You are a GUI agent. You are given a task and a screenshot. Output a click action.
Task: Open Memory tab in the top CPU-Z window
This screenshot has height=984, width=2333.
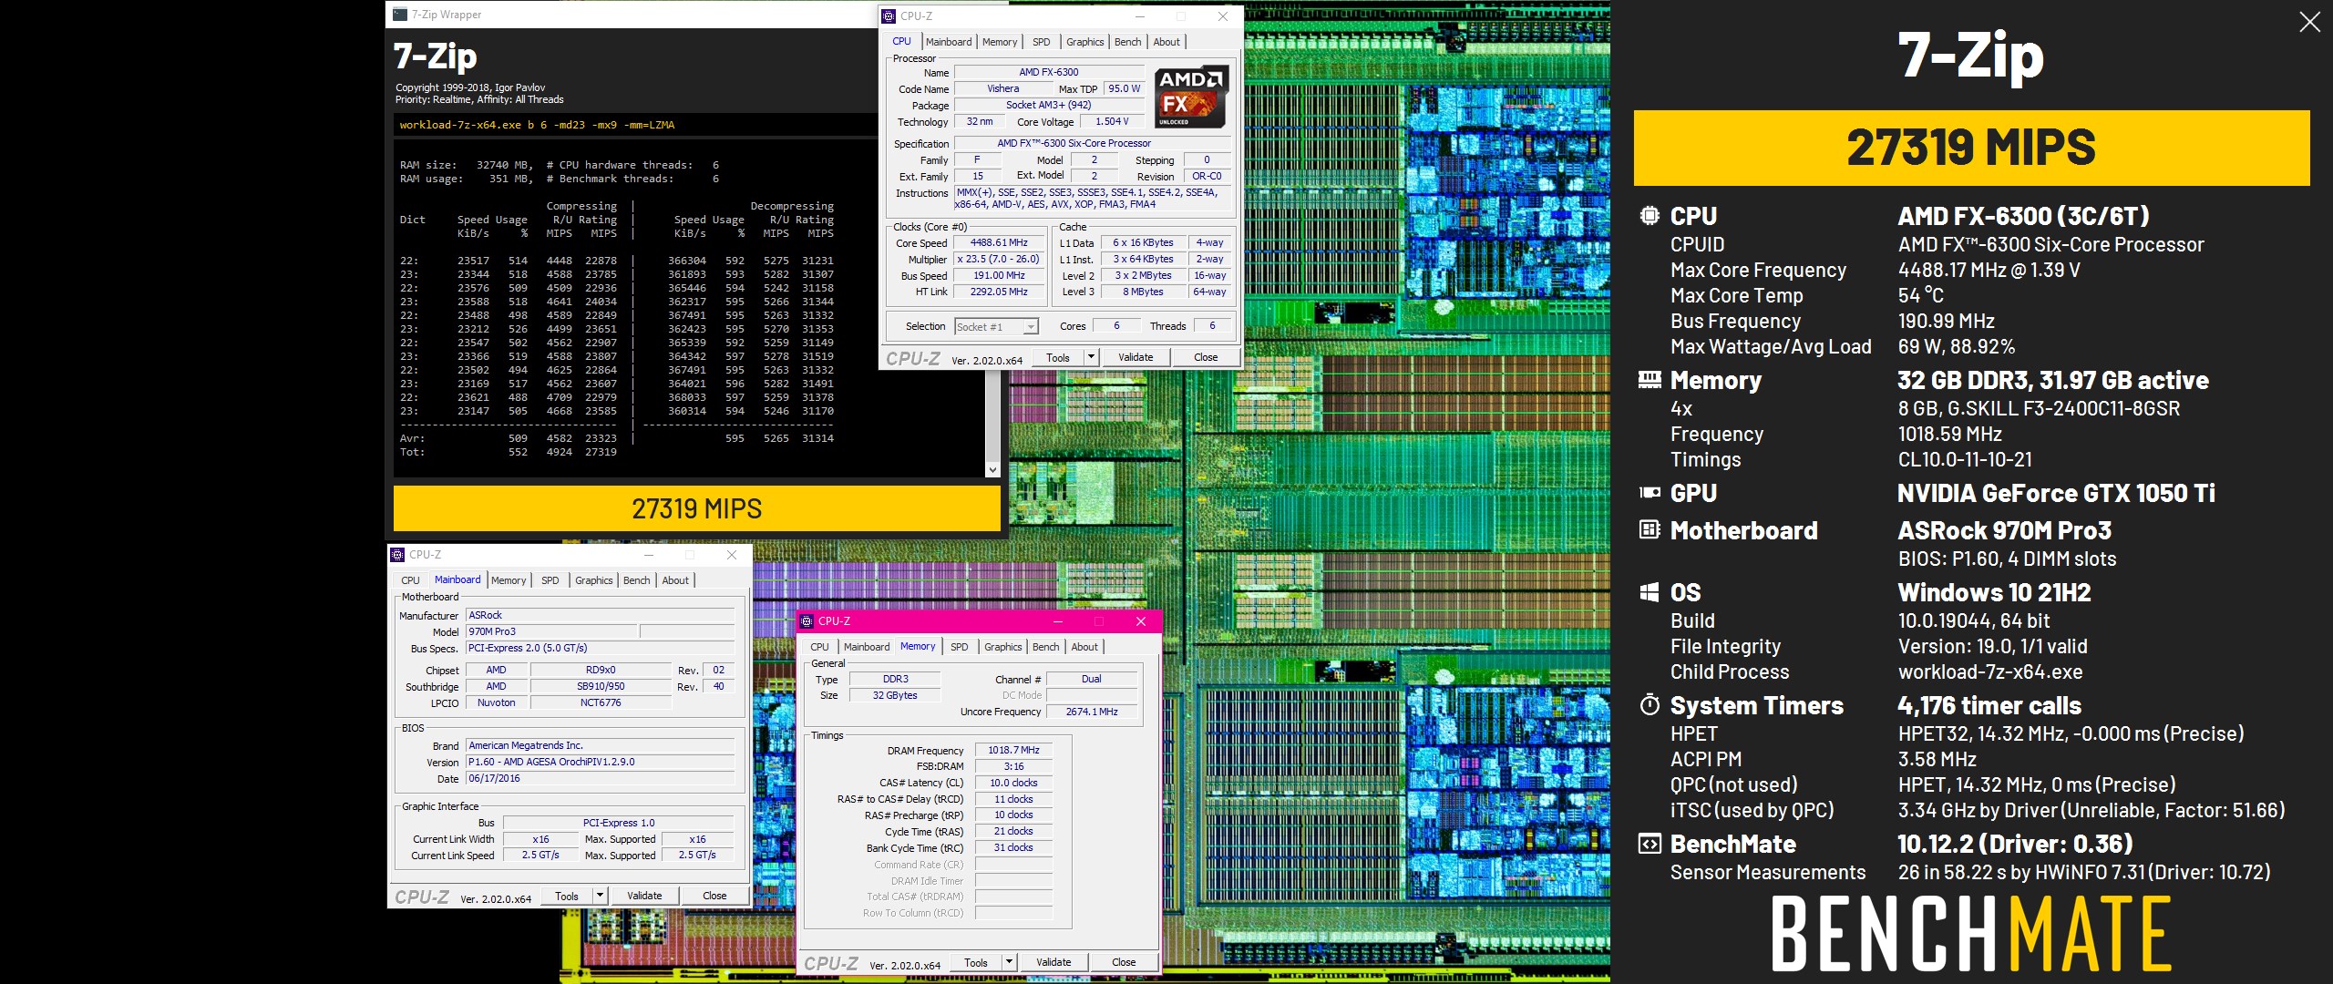click(x=1000, y=42)
